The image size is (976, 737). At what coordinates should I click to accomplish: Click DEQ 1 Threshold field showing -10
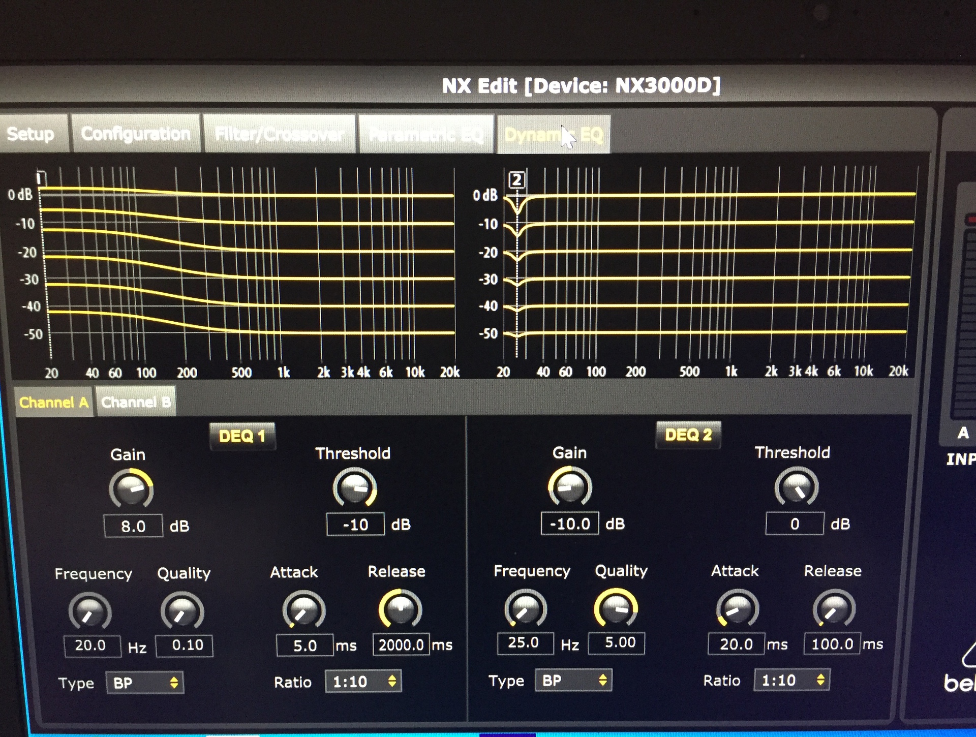pos(355,525)
